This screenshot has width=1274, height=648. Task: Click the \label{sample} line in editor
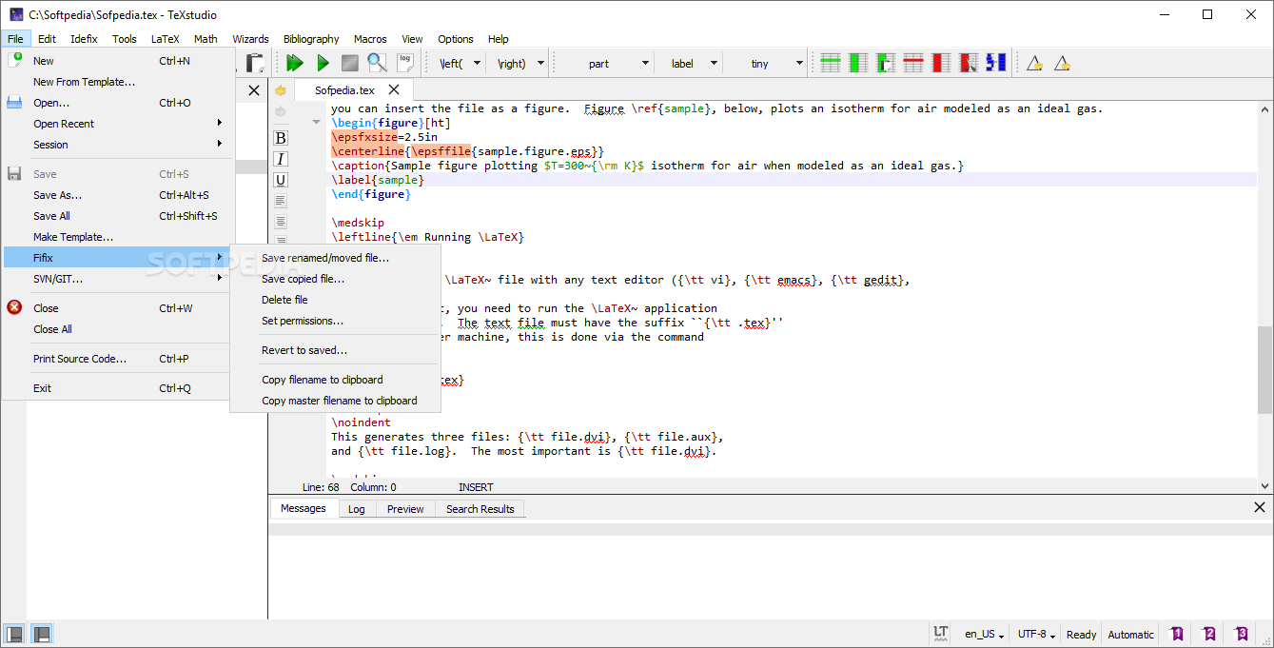coord(378,180)
